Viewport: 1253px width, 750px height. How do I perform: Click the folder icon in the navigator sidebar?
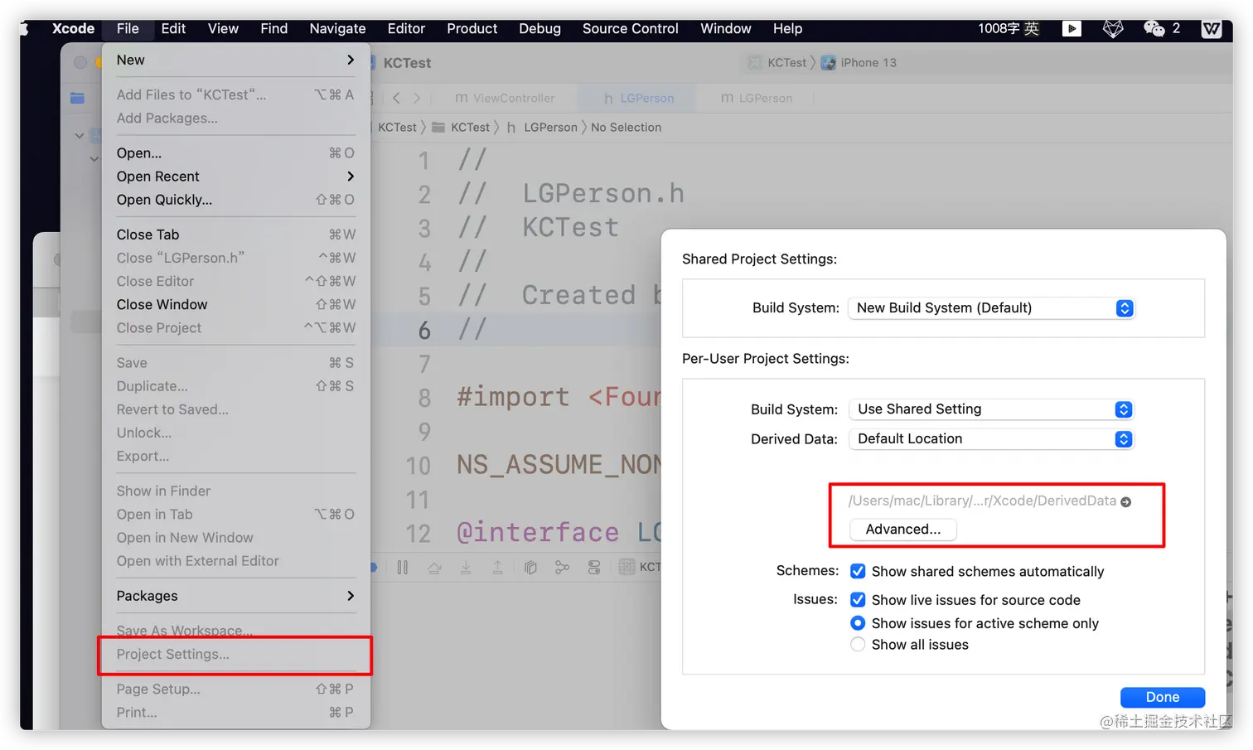coord(77,98)
